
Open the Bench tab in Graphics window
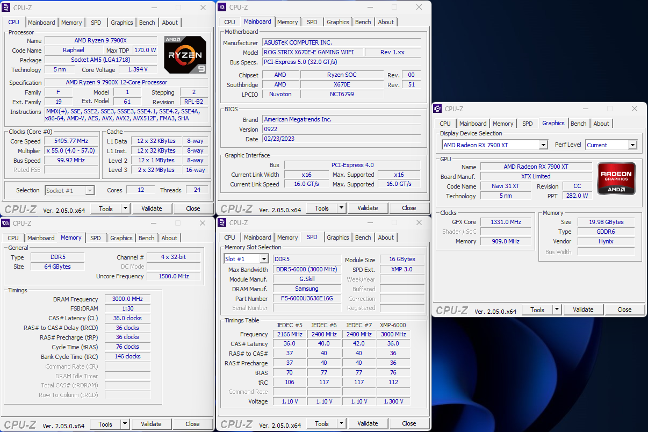click(x=579, y=124)
